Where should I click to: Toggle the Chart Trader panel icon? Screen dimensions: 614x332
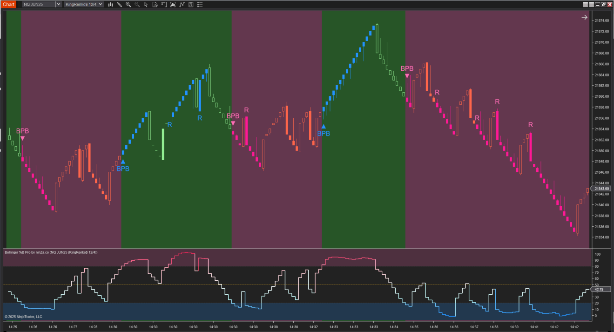click(x=164, y=4)
